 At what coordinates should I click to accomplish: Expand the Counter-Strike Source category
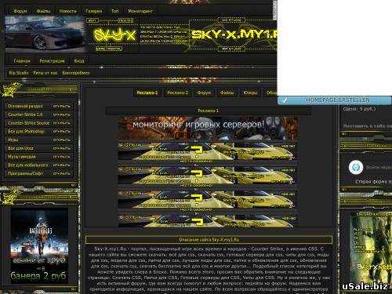point(62,123)
